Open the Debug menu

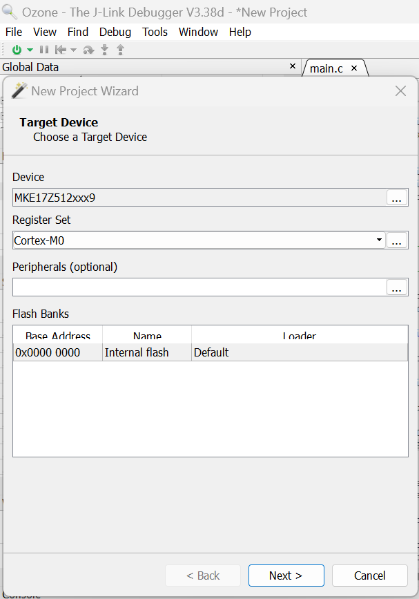pos(115,32)
